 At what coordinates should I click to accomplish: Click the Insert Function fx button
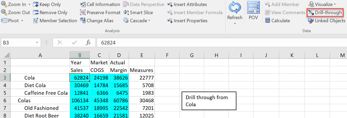(88, 43)
